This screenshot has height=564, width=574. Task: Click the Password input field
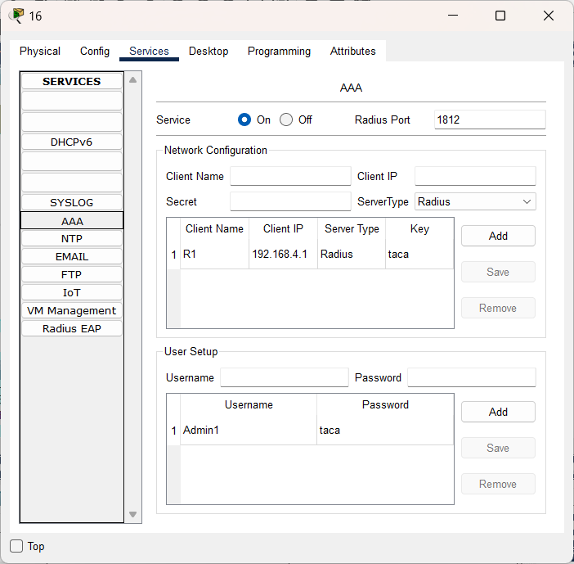(x=472, y=377)
